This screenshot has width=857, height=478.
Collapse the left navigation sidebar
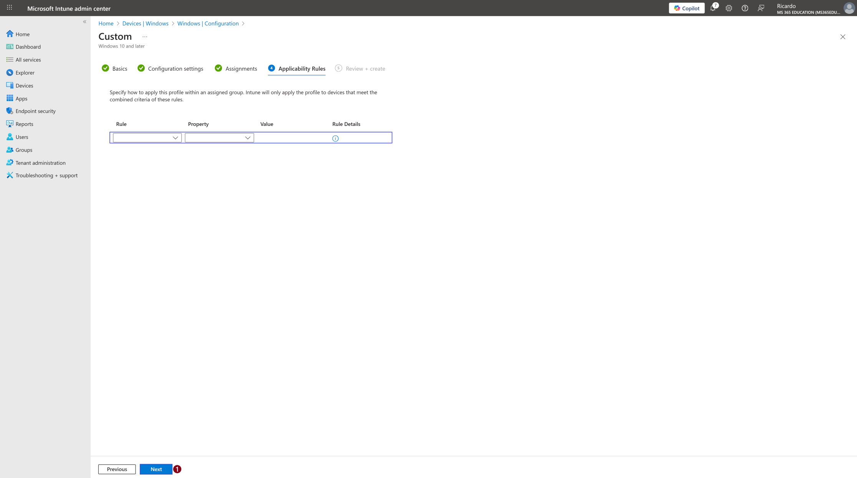[x=84, y=22]
